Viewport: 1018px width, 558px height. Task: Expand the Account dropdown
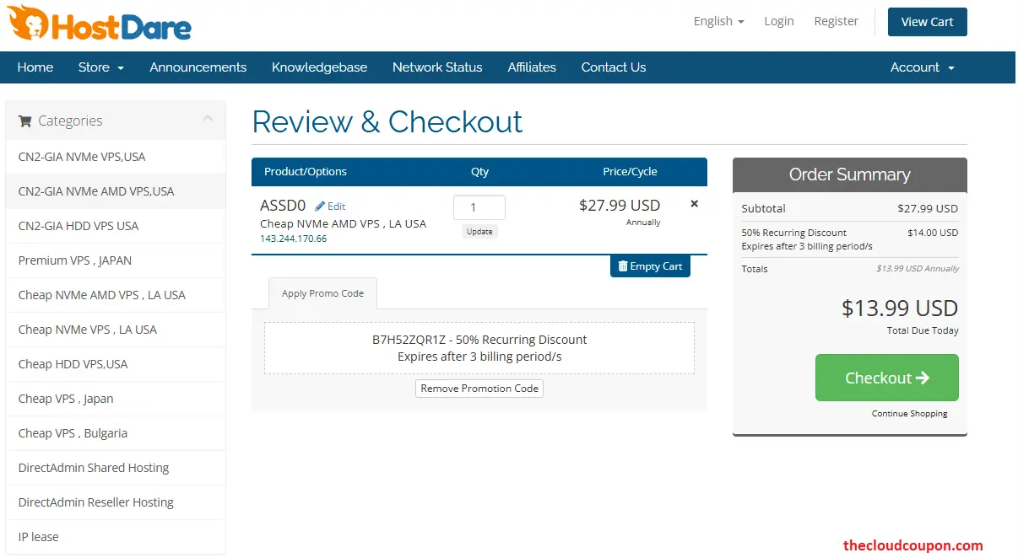tap(922, 67)
